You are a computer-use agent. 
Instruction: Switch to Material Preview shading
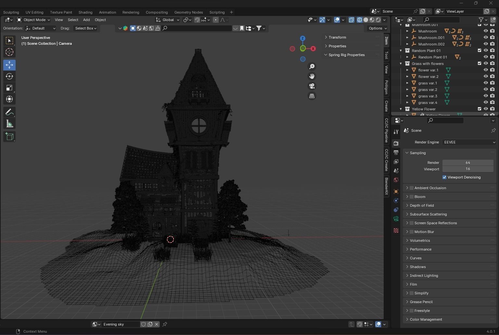(x=372, y=20)
